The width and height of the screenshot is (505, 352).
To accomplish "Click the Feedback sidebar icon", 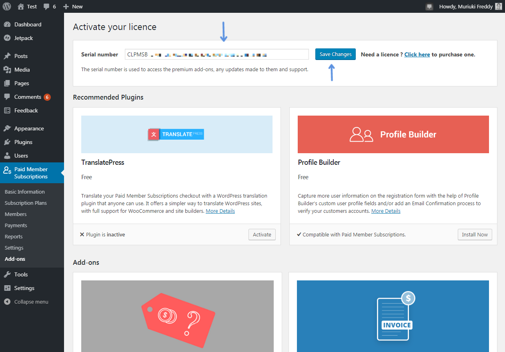I will (x=7, y=110).
